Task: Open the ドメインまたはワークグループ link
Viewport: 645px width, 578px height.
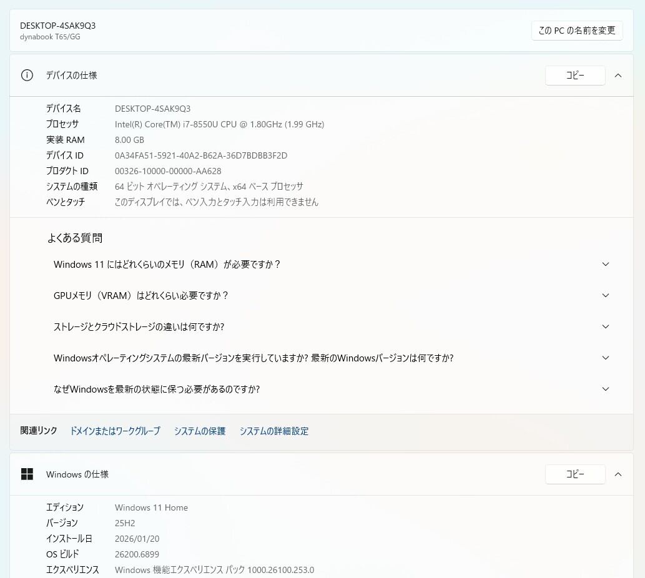Action: (x=115, y=431)
